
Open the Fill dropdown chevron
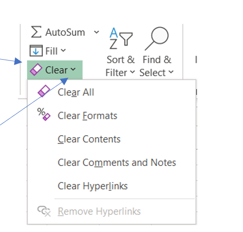[x=63, y=50]
